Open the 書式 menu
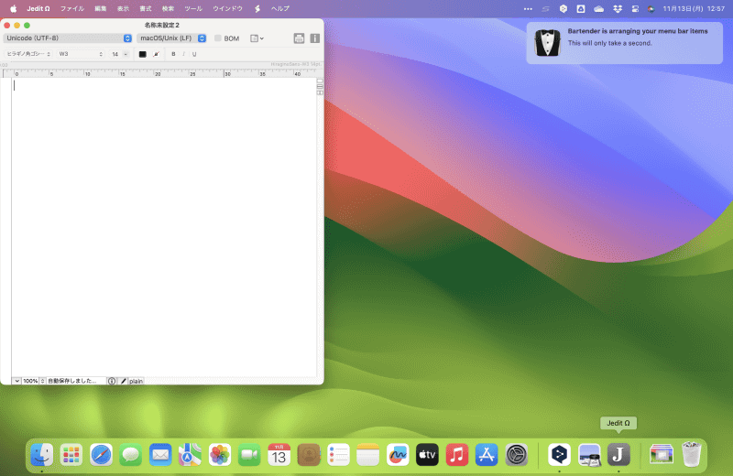733x476 pixels. point(146,9)
